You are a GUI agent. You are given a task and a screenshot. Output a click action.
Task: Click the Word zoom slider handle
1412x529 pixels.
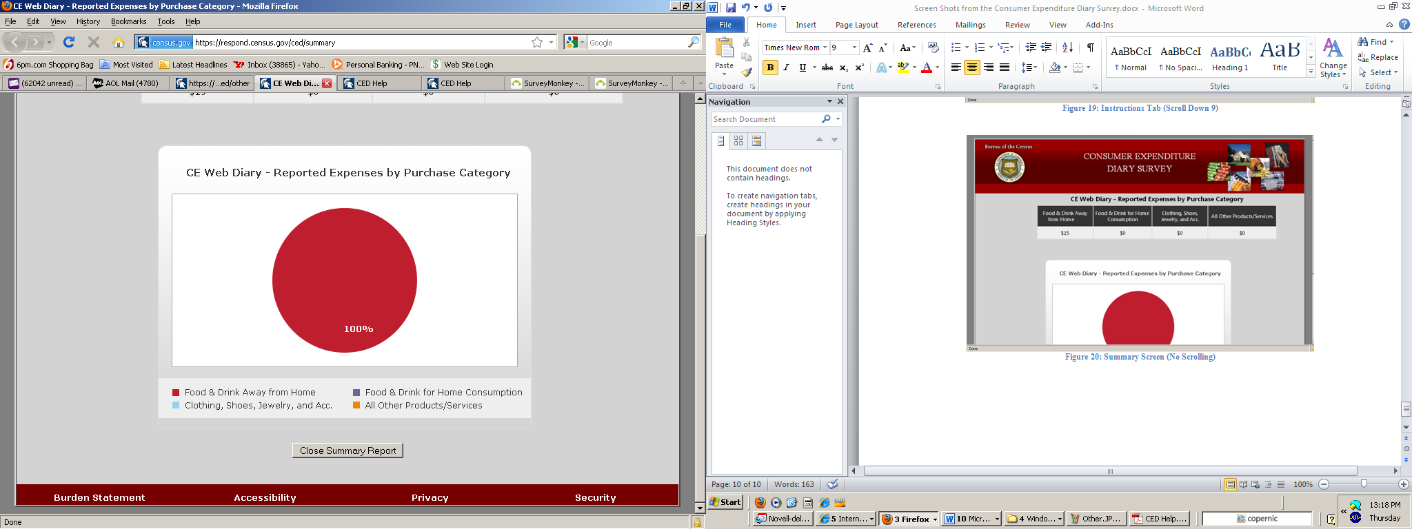(x=1364, y=484)
